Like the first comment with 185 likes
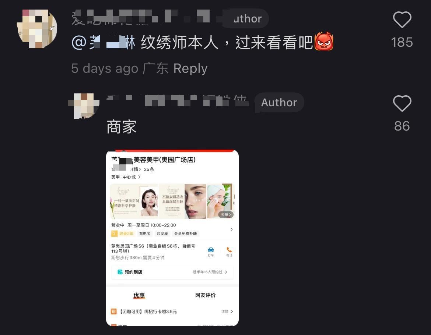Viewport: 431px width, 335px height. coord(402,19)
